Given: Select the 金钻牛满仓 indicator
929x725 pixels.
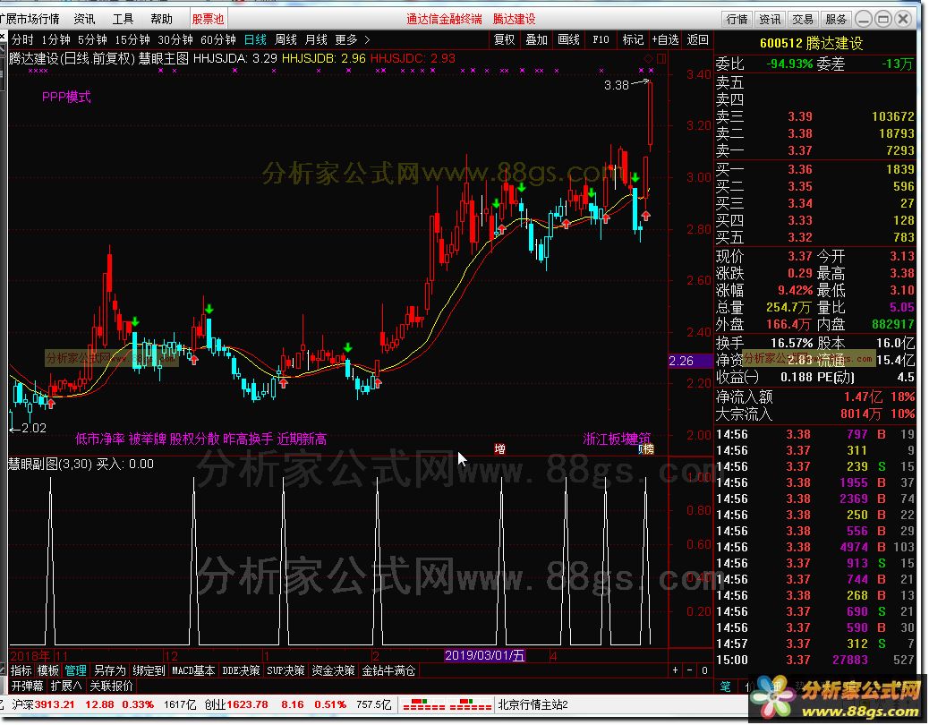Looking at the screenshot, I should [x=388, y=670].
